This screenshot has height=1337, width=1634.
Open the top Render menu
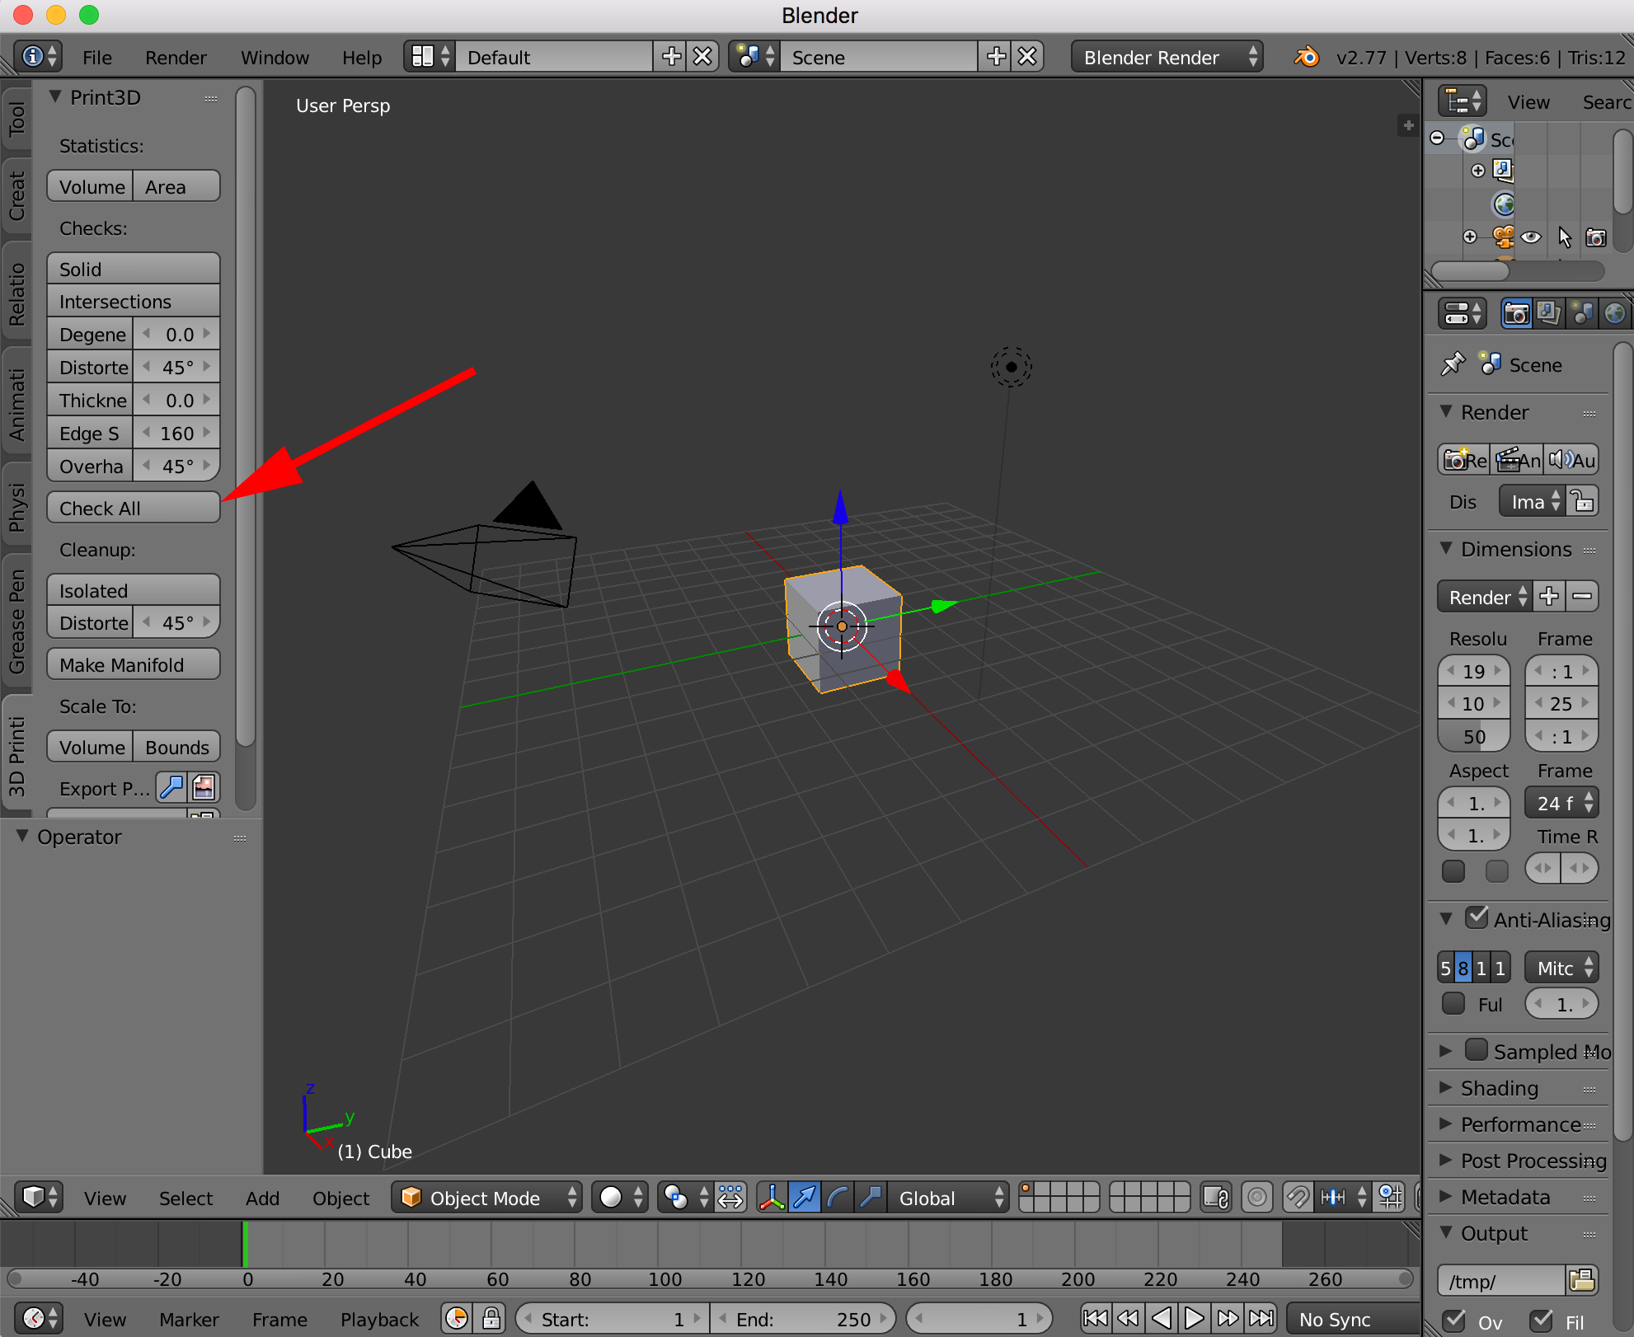point(176,57)
